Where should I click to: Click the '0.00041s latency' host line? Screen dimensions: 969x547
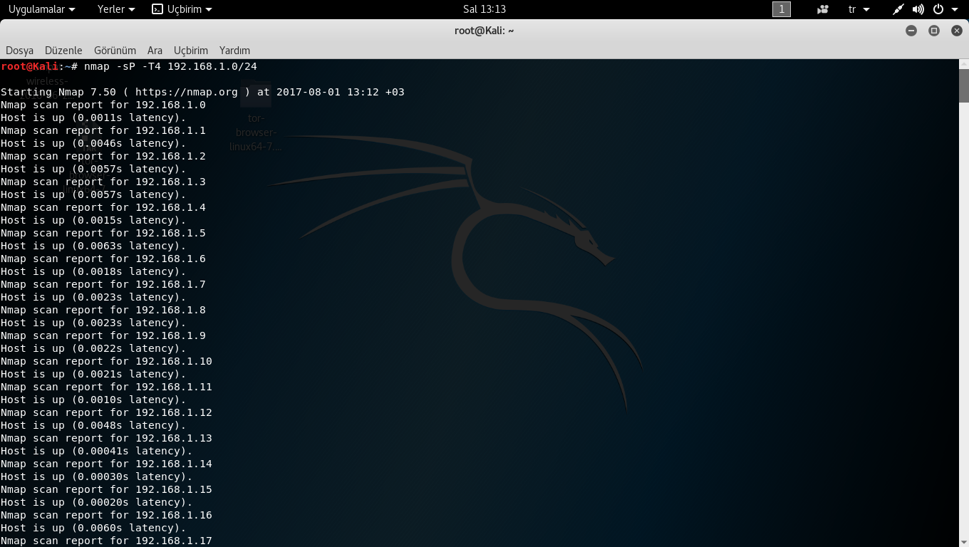pyautogui.click(x=97, y=451)
